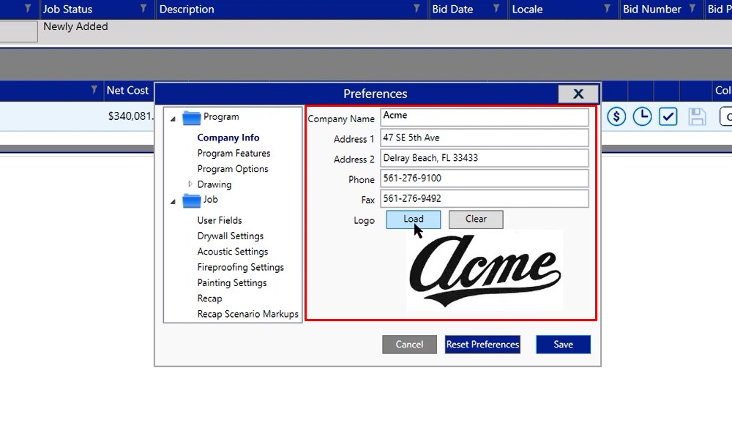
Task: Expand the Drawing tree node
Action: point(190,184)
